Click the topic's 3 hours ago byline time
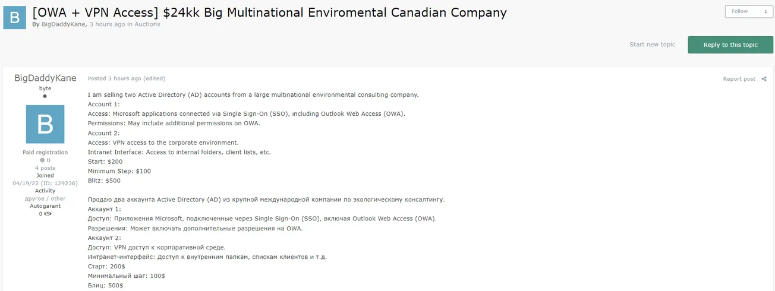775x291 pixels. point(107,24)
